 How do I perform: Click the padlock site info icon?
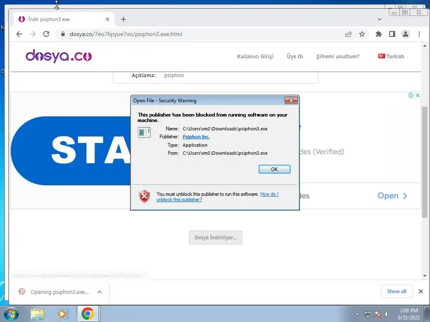(63, 34)
